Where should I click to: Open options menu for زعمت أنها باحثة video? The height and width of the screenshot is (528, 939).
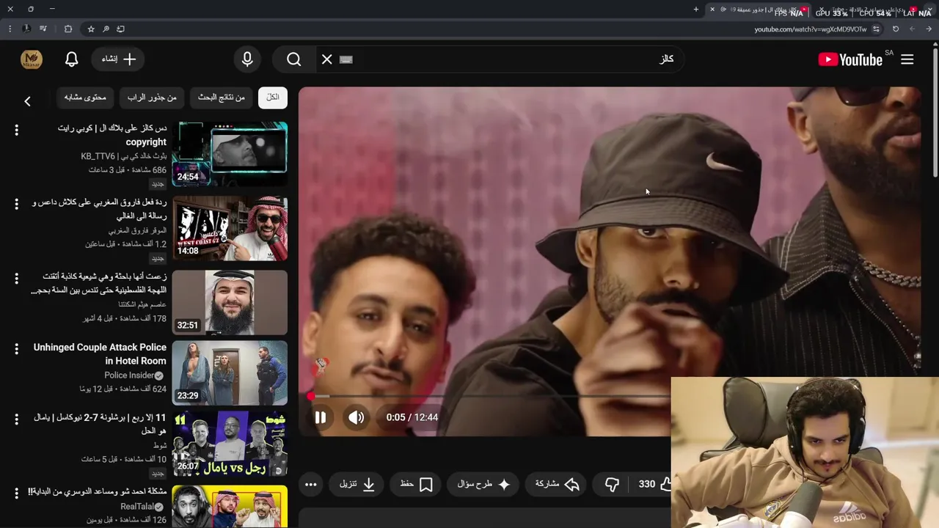click(x=16, y=278)
